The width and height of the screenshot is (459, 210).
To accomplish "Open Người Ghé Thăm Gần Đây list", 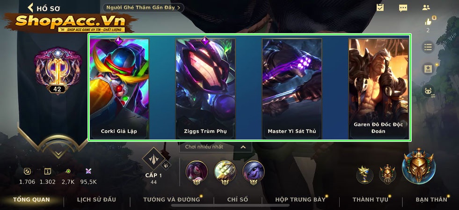I will pyautogui.click(x=143, y=7).
